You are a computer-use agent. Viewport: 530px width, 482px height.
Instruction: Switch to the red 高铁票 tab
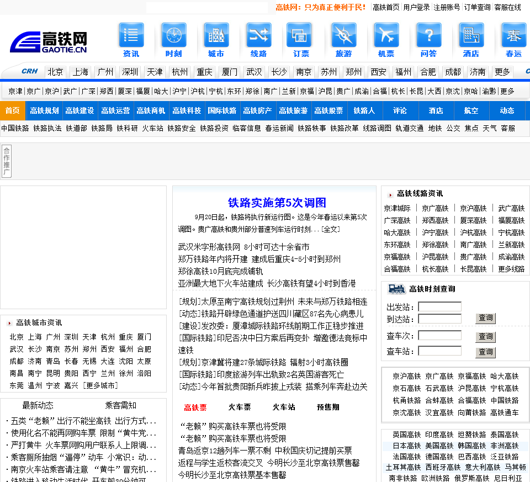click(195, 407)
